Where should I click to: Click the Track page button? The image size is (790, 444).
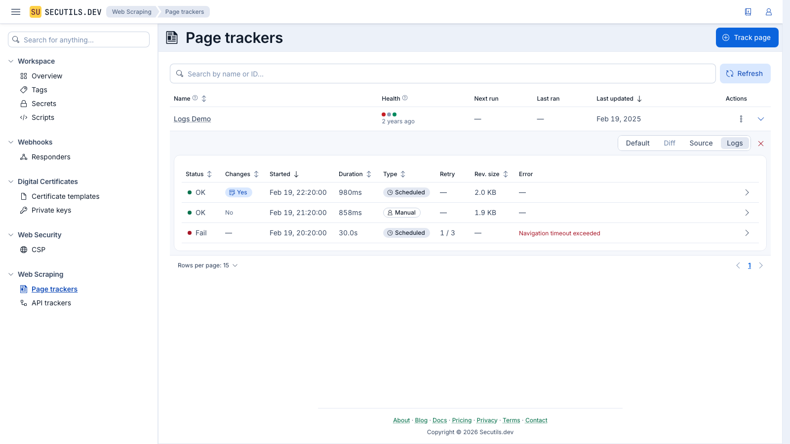tap(747, 37)
